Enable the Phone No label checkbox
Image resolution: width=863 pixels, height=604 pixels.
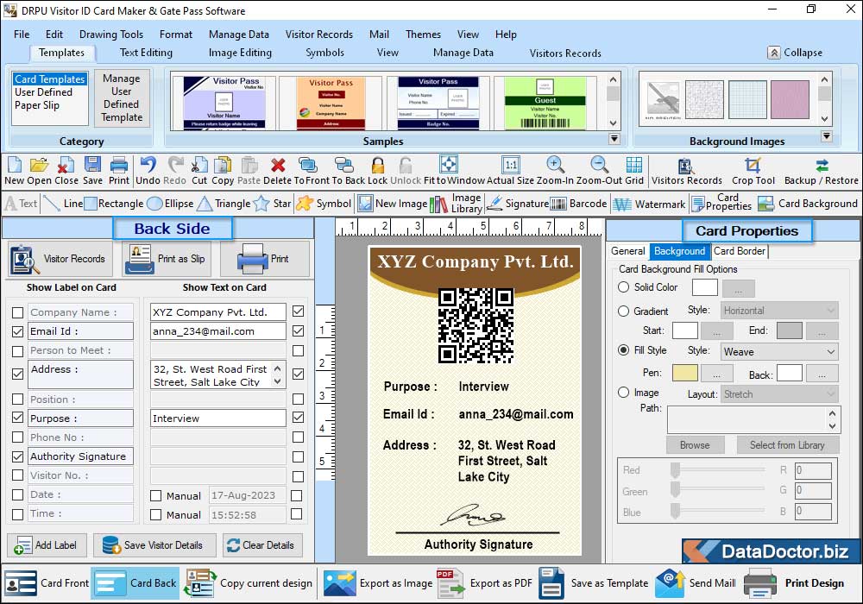coord(17,437)
